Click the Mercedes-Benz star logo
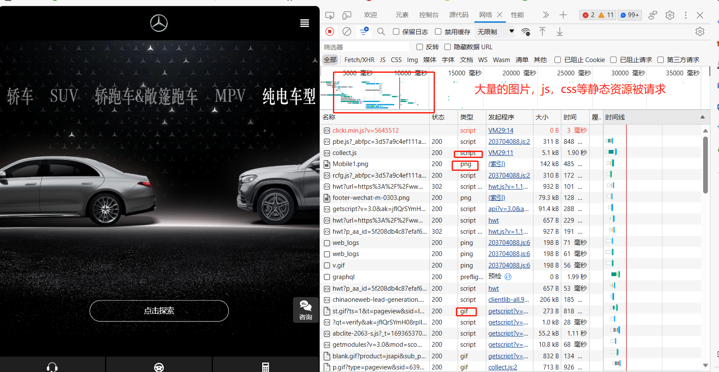Screen dimensions: 719x372 (x=159, y=23)
